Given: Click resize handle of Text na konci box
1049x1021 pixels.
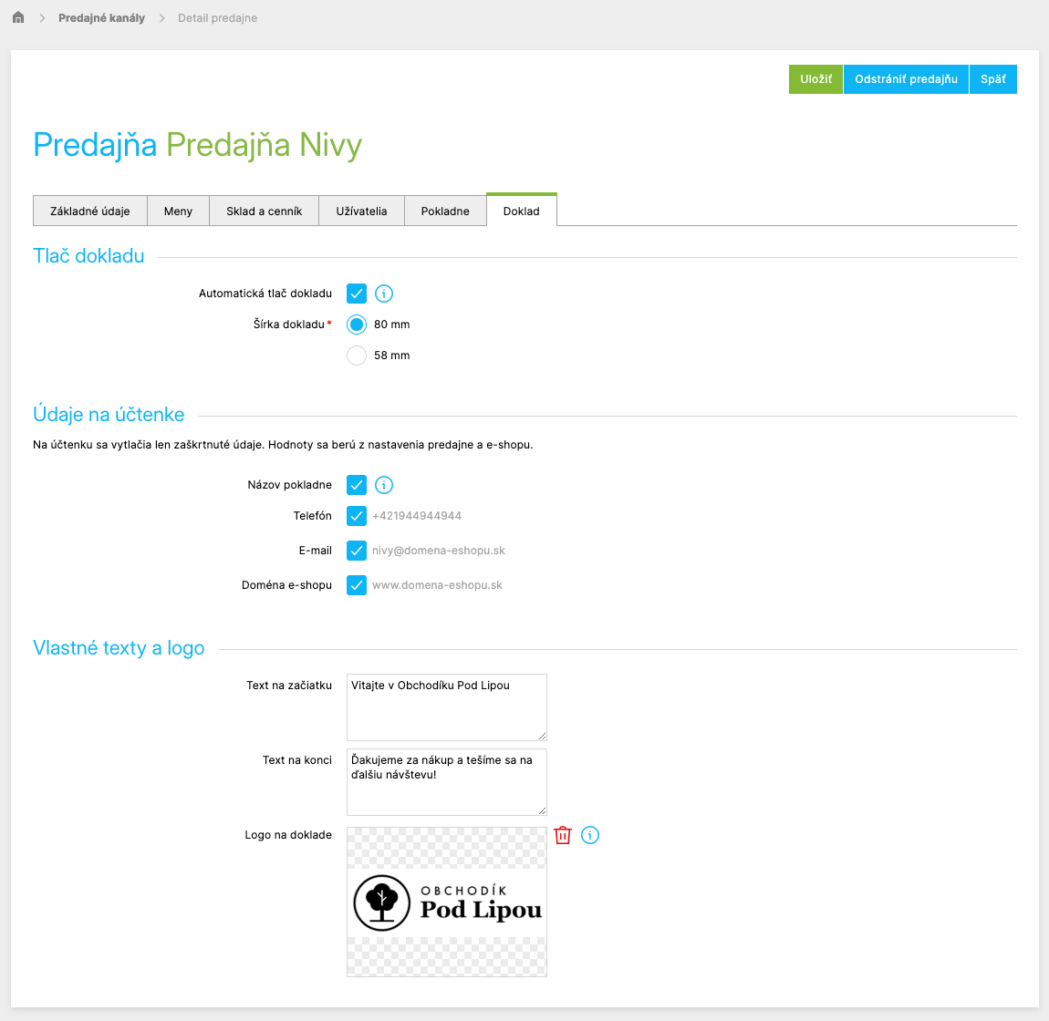Looking at the screenshot, I should point(542,810).
